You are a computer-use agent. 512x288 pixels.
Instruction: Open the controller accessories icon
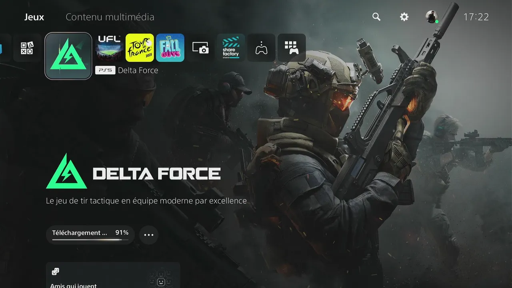coord(261,48)
